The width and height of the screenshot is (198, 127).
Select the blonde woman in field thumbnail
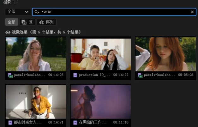(36, 54)
